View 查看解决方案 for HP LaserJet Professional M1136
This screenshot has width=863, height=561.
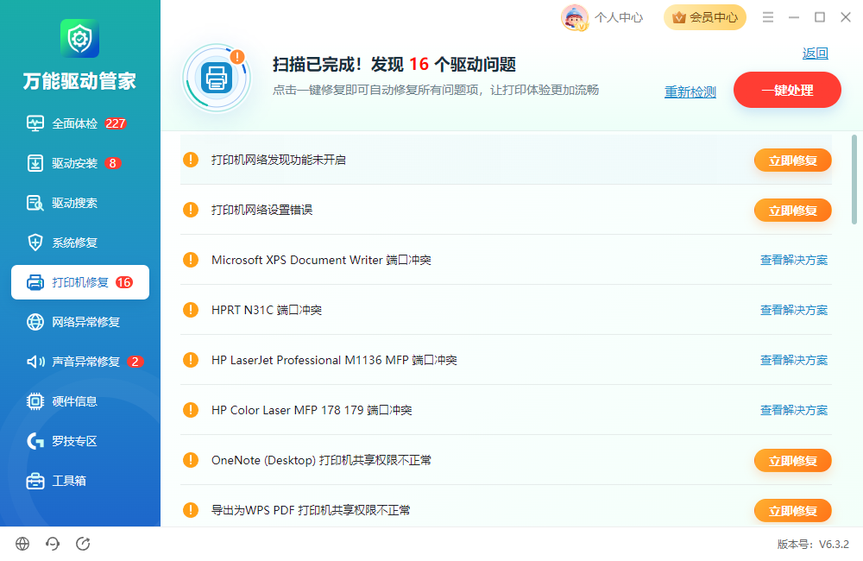(x=794, y=360)
